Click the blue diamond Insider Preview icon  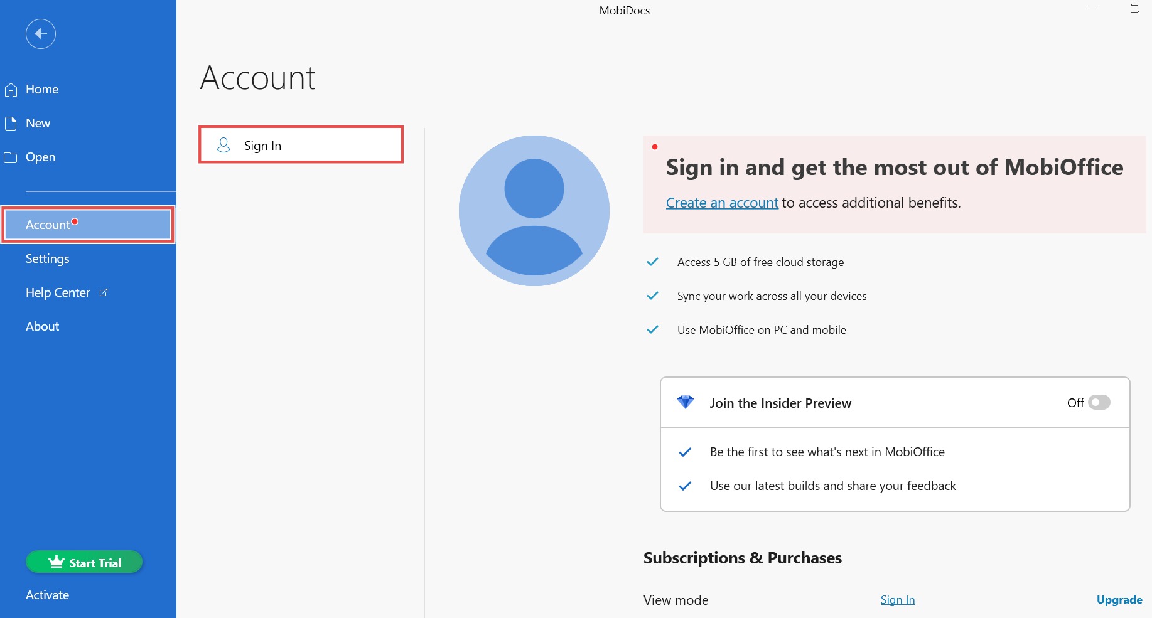686,402
